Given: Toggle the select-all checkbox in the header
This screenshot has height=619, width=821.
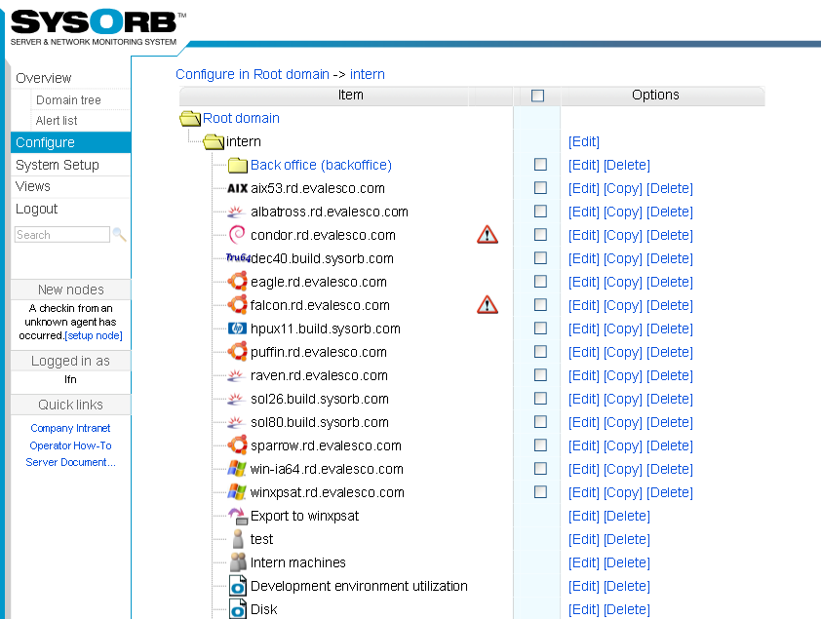Looking at the screenshot, I should [x=537, y=96].
